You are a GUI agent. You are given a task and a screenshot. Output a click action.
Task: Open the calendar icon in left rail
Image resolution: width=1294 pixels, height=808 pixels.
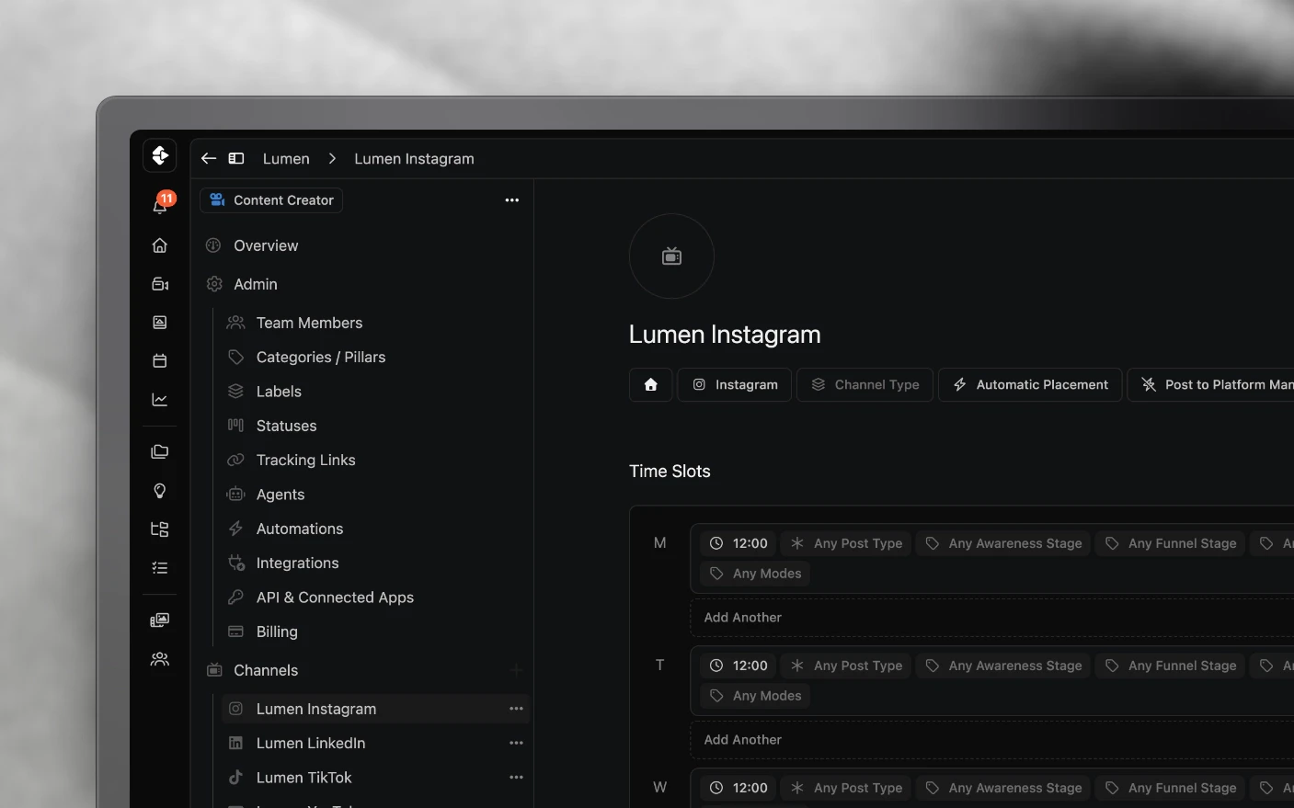click(160, 361)
